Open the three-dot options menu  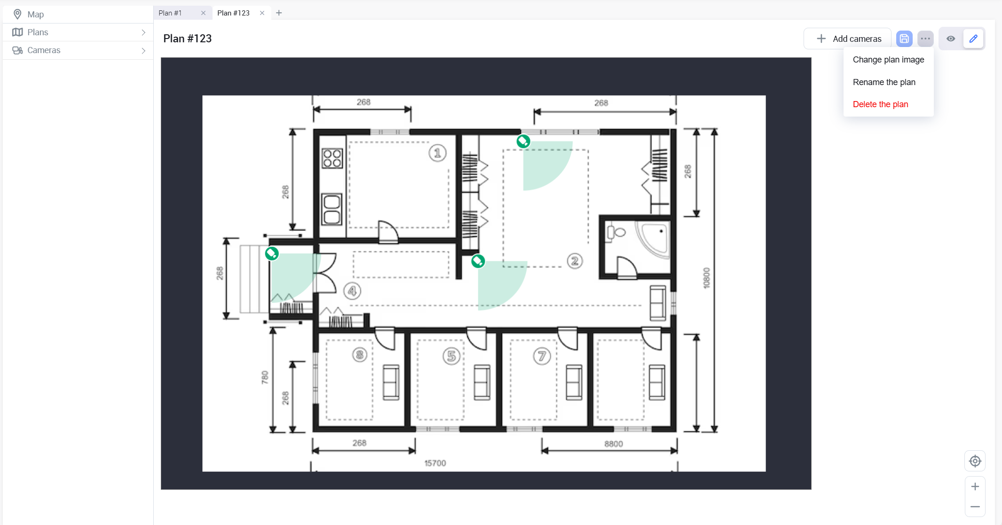click(925, 39)
